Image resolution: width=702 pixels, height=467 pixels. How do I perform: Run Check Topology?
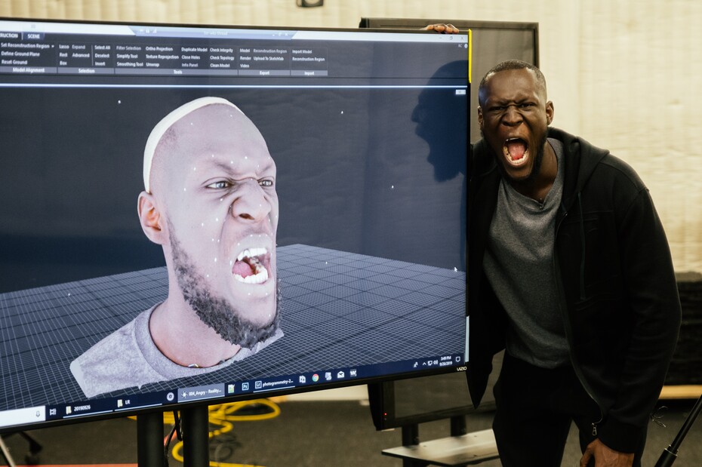222,57
